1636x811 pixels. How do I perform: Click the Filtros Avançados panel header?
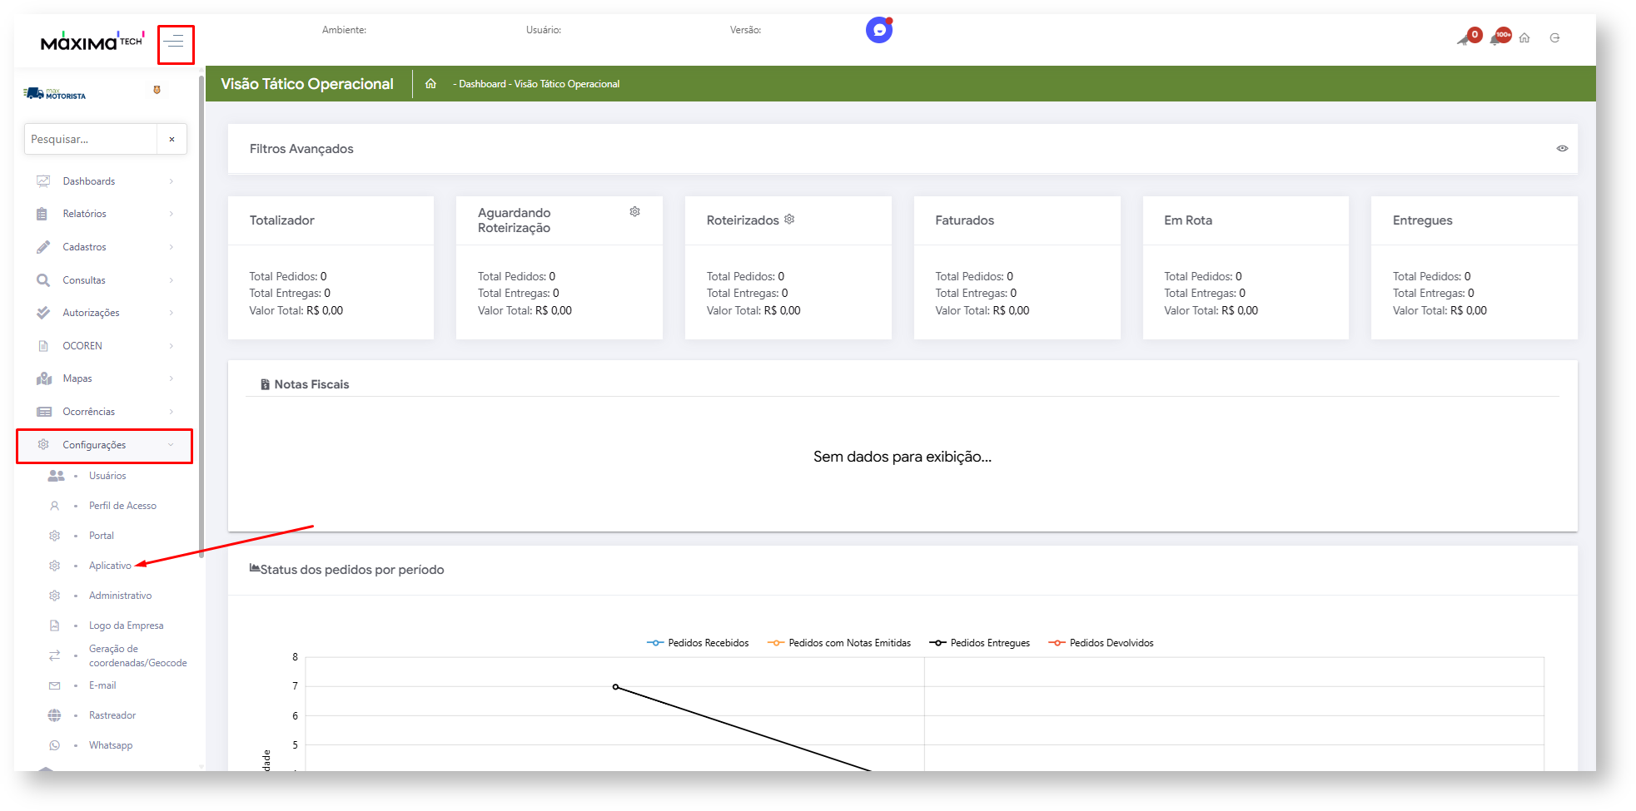(903, 149)
